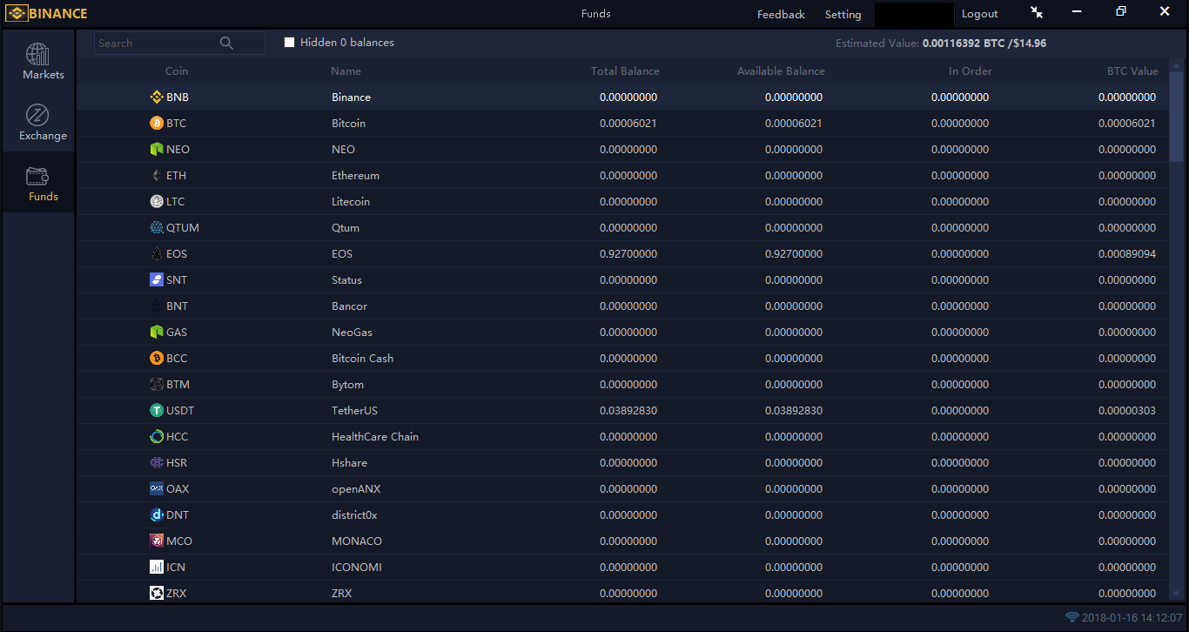Viewport: 1189px width, 632px height.
Task: Click BTC Value 0.00089094 for EOS
Action: coord(1127,254)
